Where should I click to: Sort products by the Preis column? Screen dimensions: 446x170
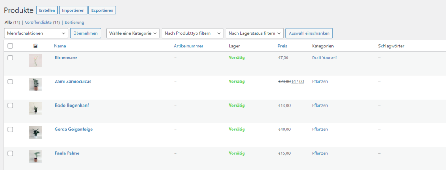[282, 46]
